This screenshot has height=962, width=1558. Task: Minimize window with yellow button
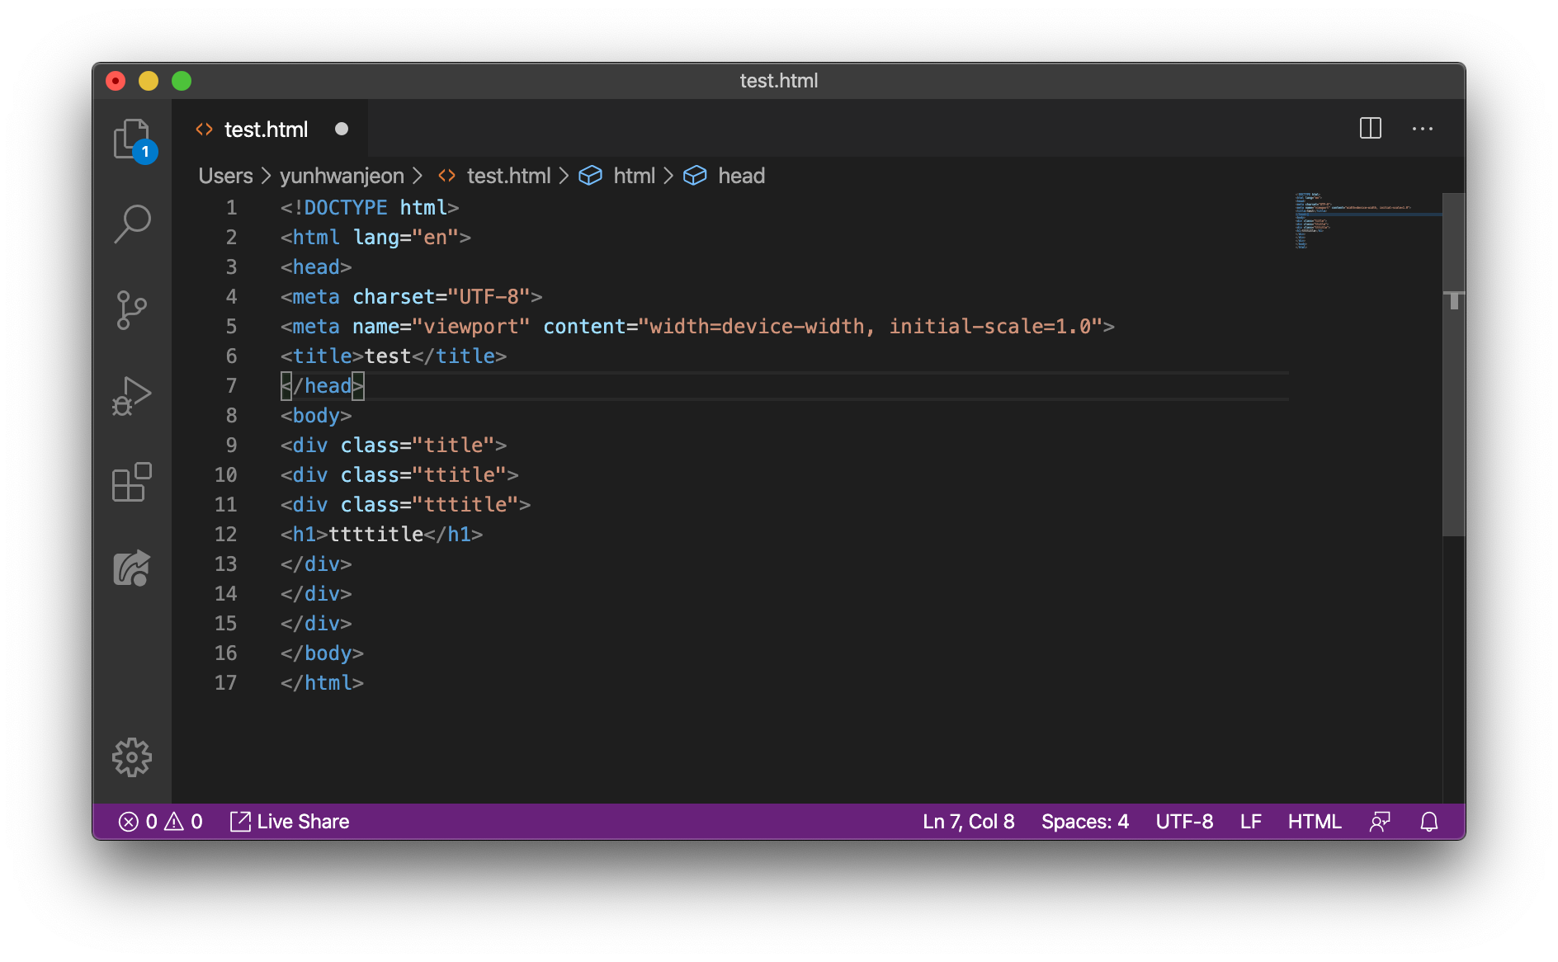(149, 81)
